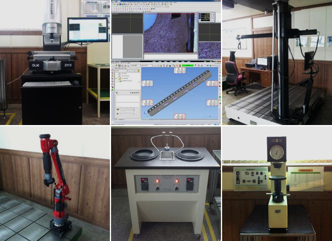This screenshot has width=332, height=241.
Task: Click the green fit-view arrows atop the CAD right toolbar
Action: click(220, 69)
